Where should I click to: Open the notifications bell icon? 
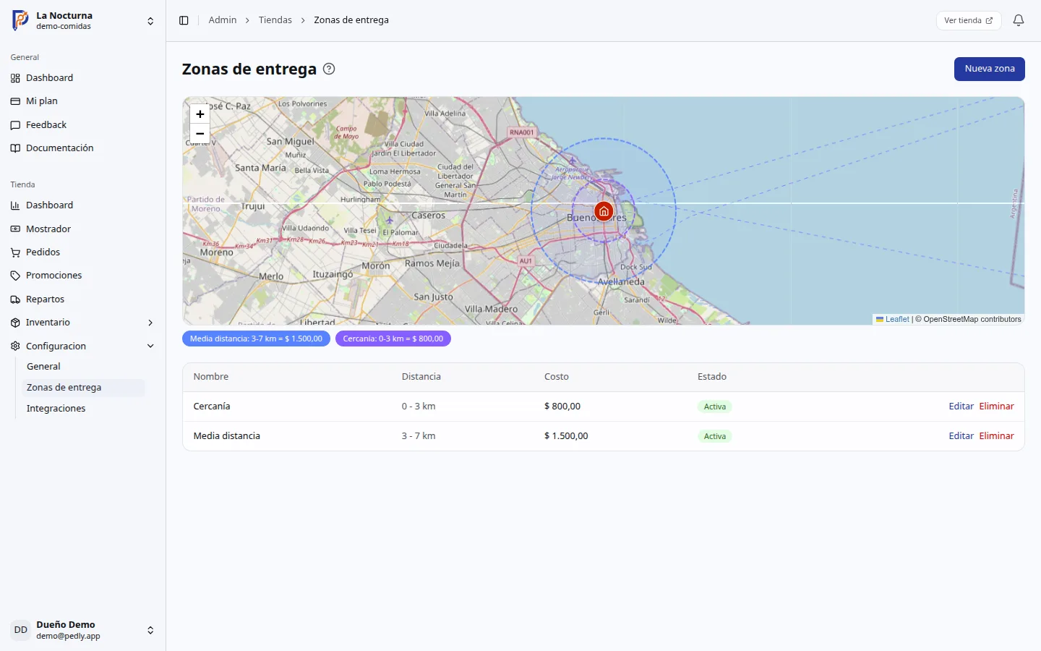(x=1019, y=20)
